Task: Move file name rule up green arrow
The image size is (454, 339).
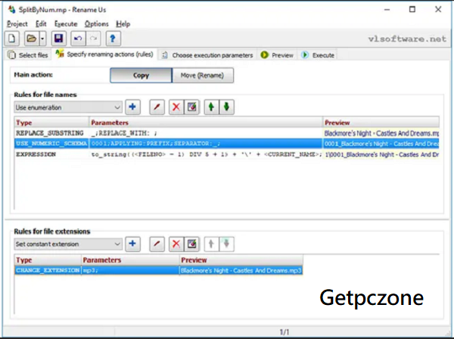Action: point(211,107)
